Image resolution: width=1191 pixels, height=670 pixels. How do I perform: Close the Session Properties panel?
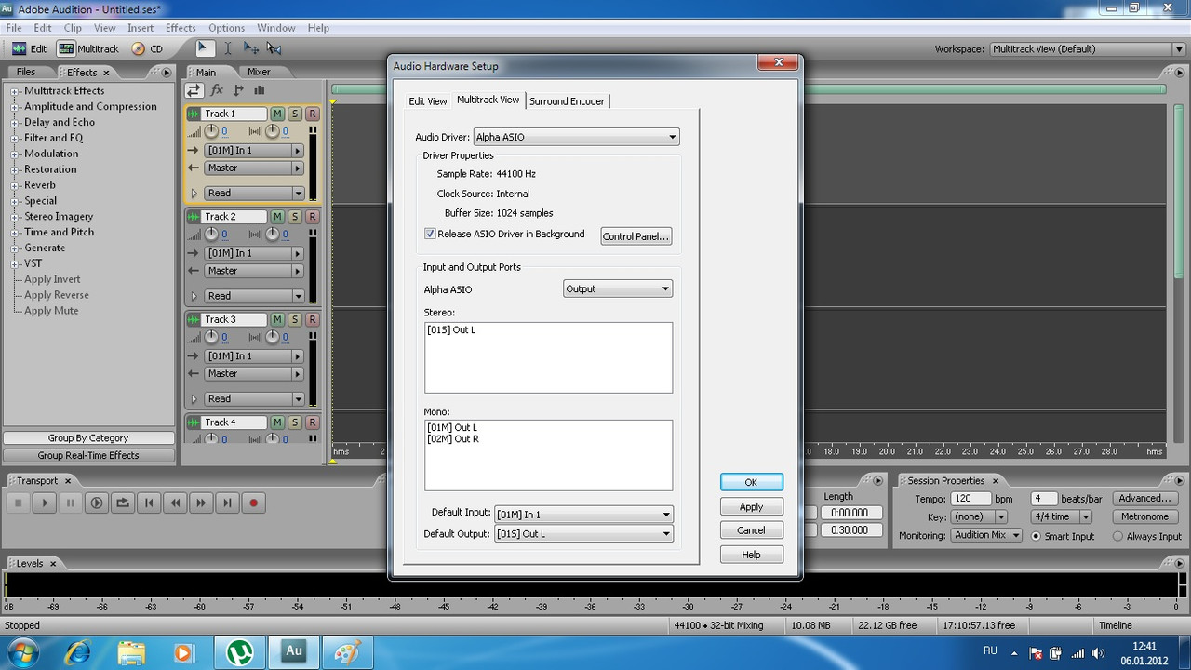pyautogui.click(x=995, y=481)
